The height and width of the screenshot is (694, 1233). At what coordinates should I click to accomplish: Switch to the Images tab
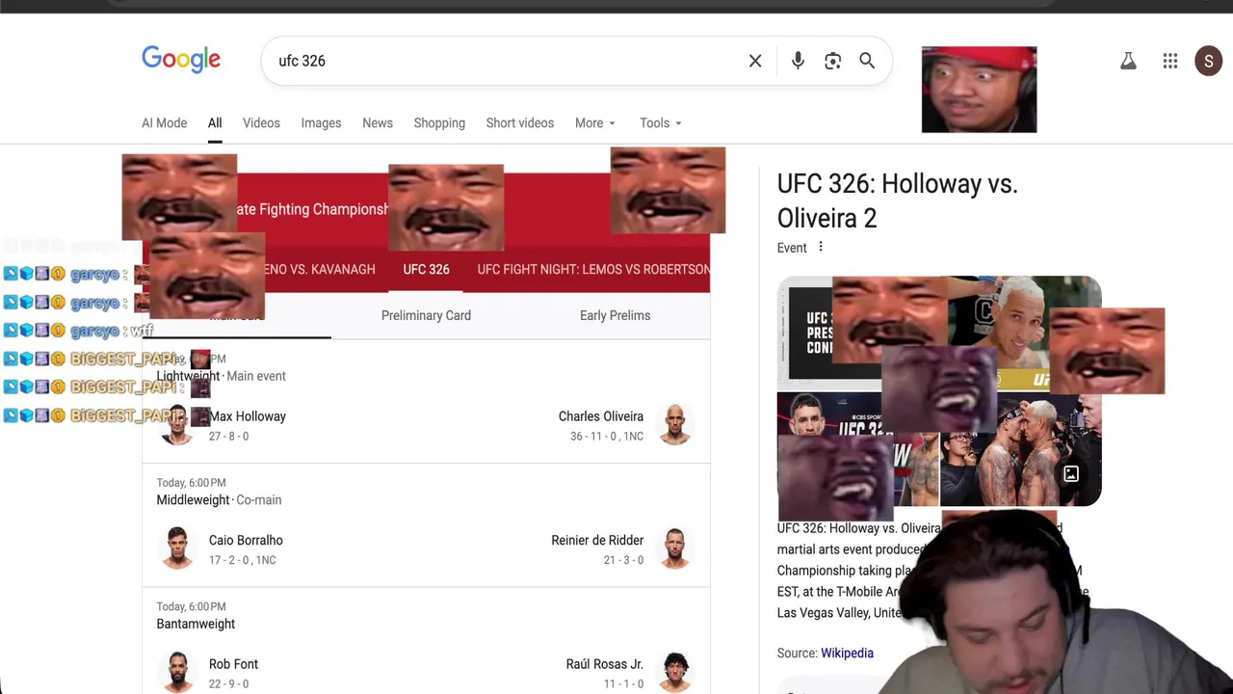(x=321, y=123)
